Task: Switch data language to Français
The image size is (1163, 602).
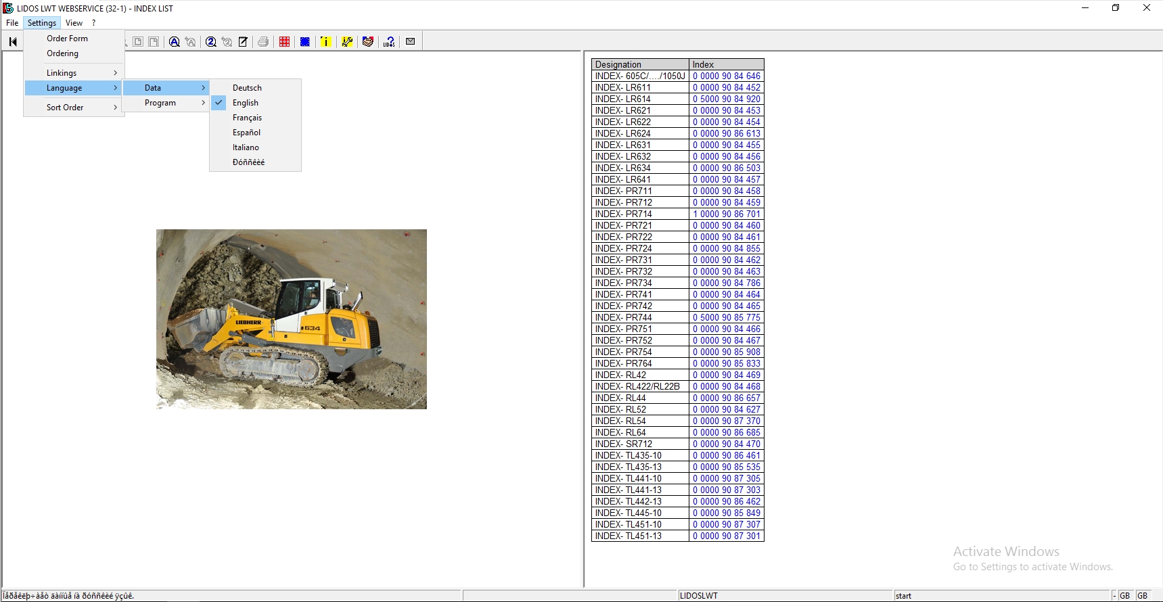Action: point(247,118)
